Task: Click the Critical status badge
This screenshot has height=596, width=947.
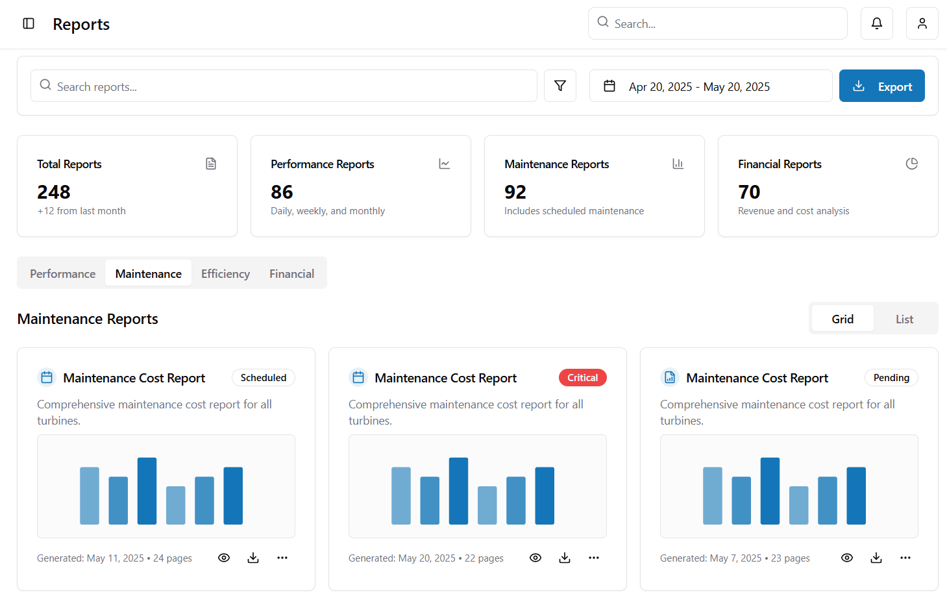Action: 582,378
